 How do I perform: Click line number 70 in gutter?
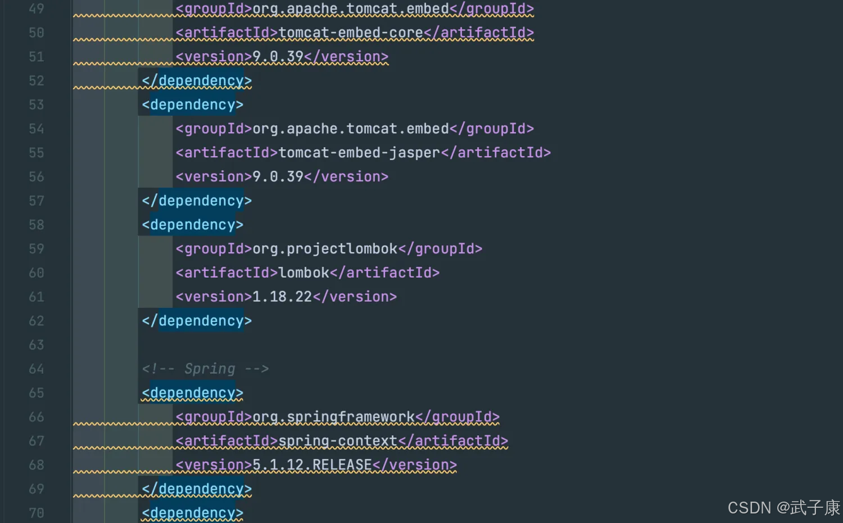click(37, 513)
